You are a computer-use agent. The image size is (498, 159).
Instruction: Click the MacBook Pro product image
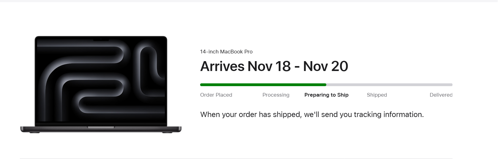101,85
